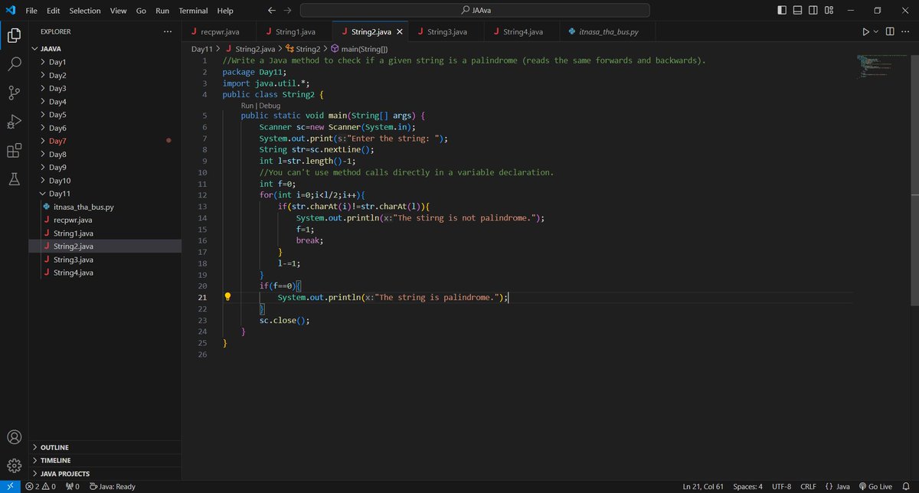
Task: Change CRLF line ending setting
Action: point(808,486)
